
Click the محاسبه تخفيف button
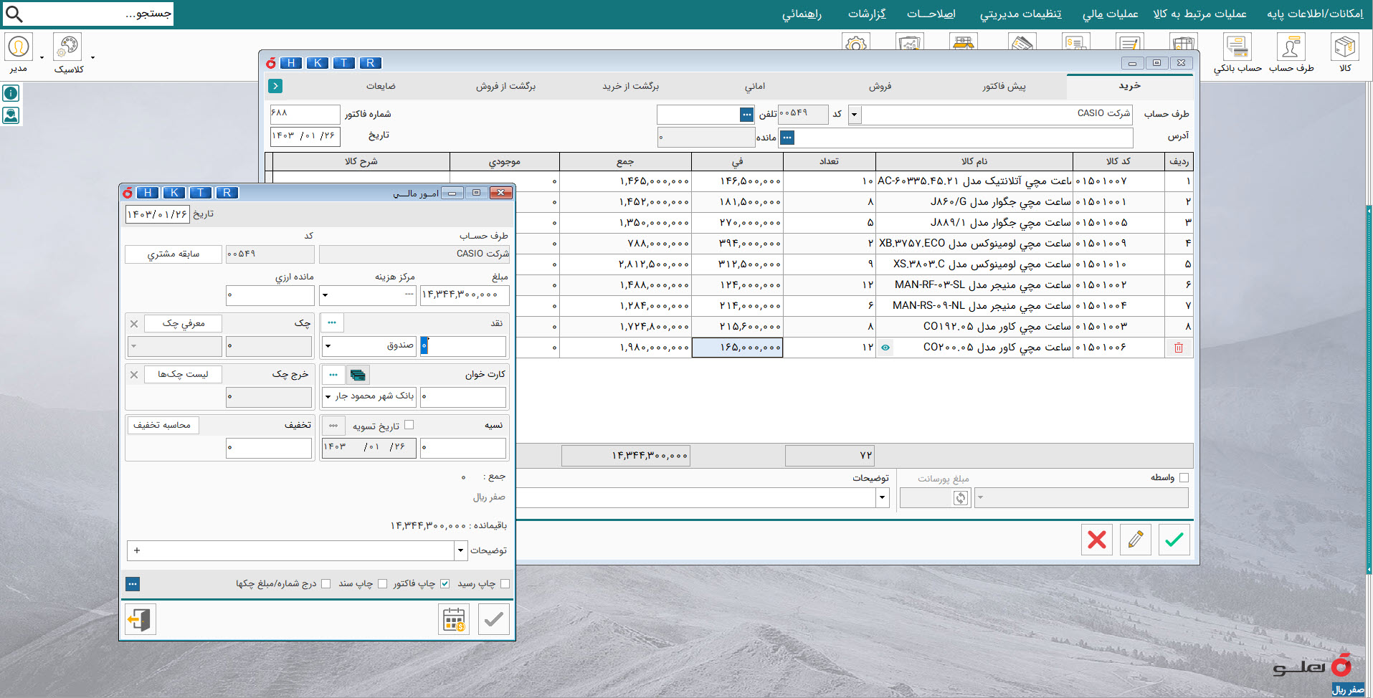tap(162, 426)
